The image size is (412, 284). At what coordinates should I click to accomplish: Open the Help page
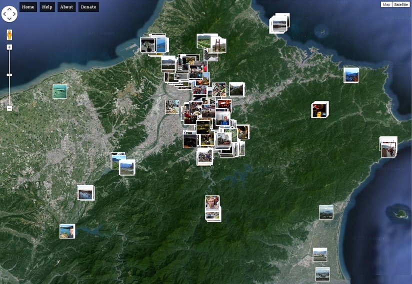47,7
